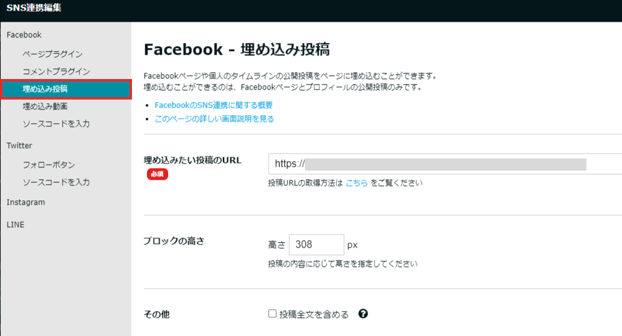
Task: Follow the こちら link for post URL
Action: [357, 183]
